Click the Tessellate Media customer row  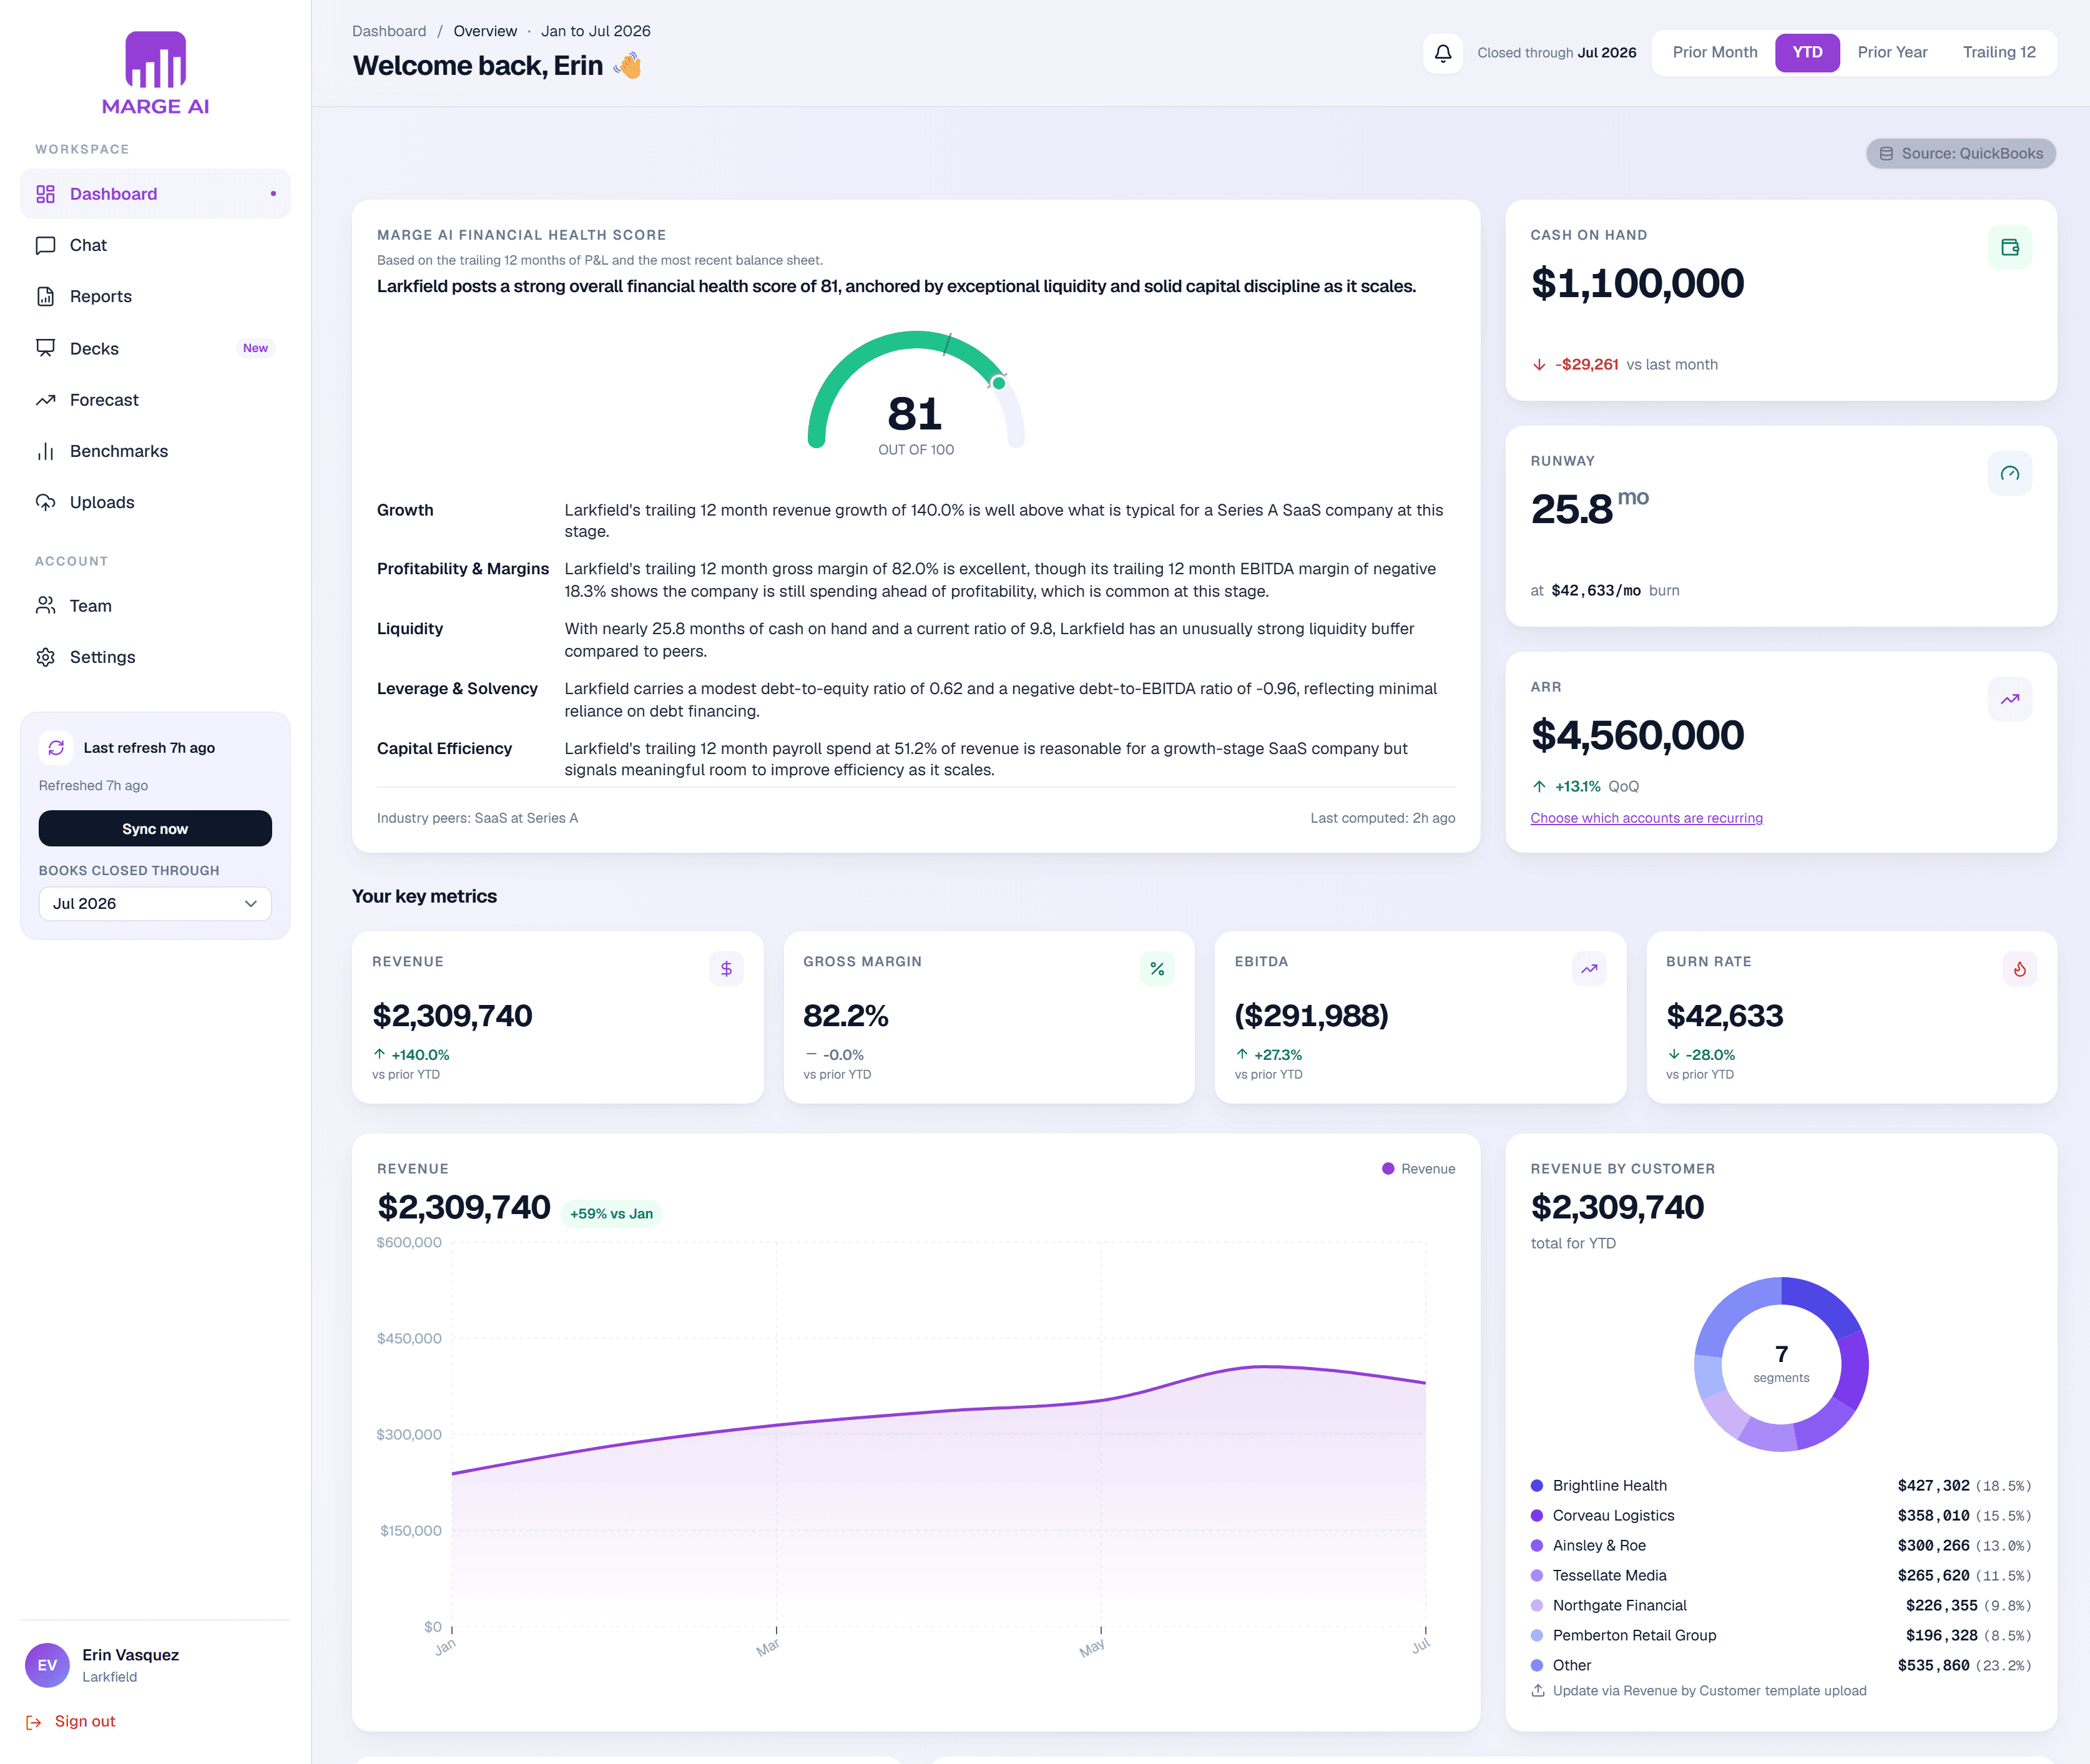tap(1781, 1576)
